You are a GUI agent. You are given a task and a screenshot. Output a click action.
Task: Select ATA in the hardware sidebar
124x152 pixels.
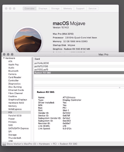click(10, 61)
